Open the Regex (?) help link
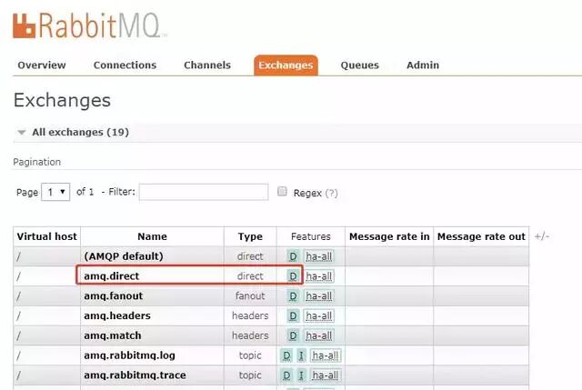 [331, 193]
